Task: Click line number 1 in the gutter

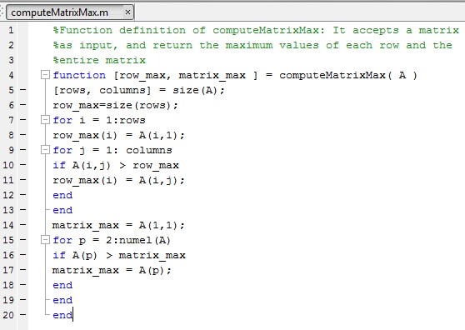Action: (x=11, y=30)
